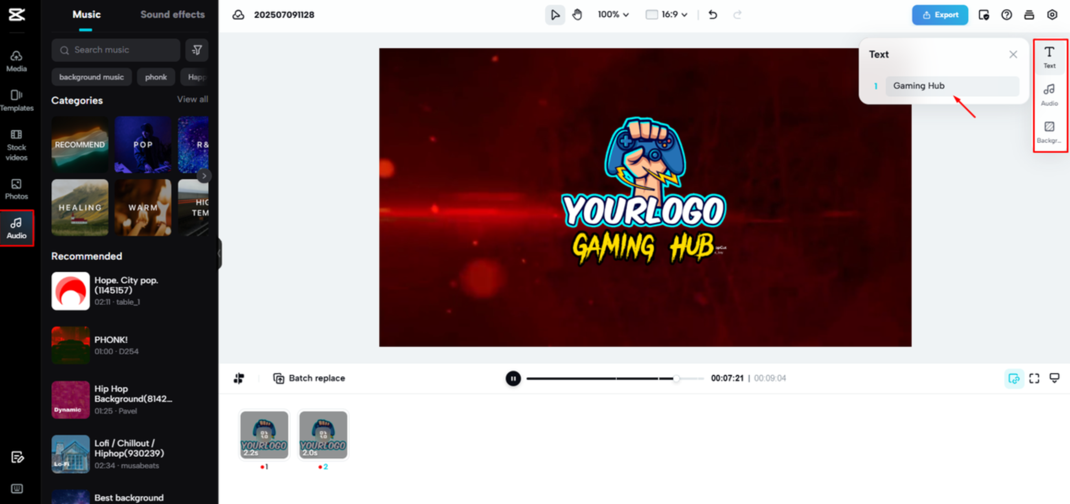Select the Music tab
Image resolution: width=1070 pixels, height=504 pixels.
[86, 15]
